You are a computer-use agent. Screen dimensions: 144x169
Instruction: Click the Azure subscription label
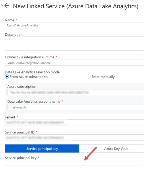click(x=22, y=87)
